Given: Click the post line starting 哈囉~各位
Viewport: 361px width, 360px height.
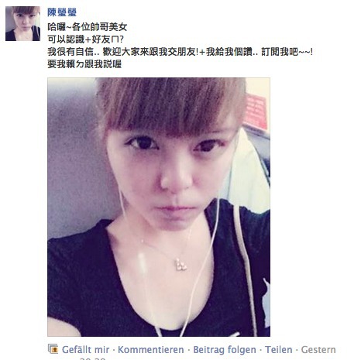Looking at the screenshot, I should [x=88, y=27].
